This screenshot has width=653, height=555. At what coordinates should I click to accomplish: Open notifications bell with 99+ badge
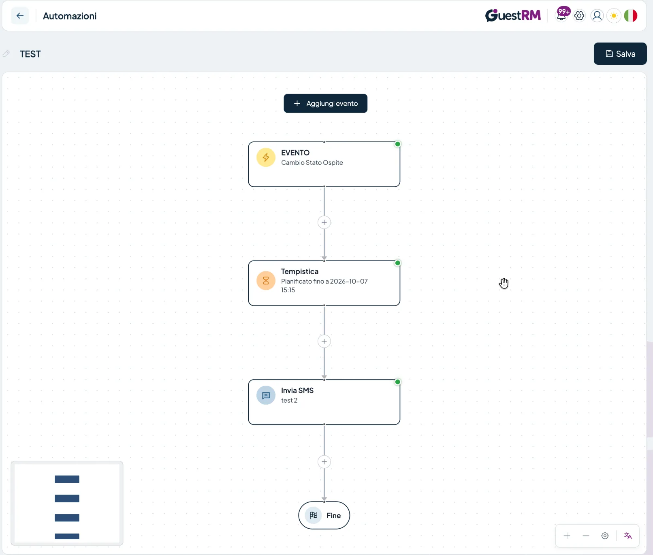(562, 15)
